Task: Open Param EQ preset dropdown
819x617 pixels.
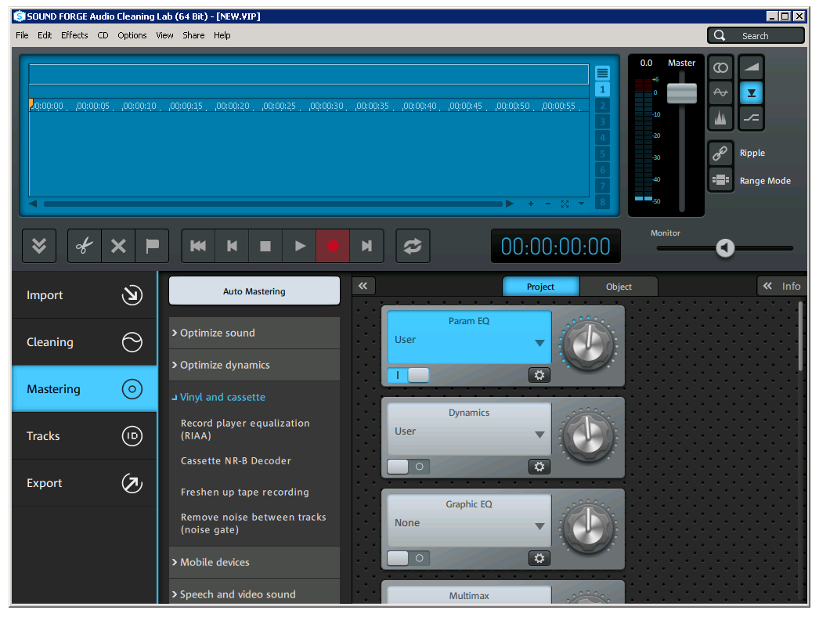Action: [539, 343]
